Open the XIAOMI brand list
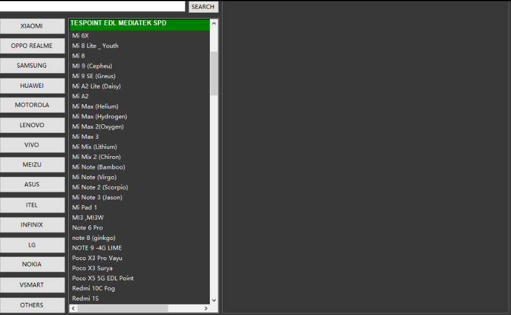The width and height of the screenshot is (511, 315). (x=32, y=26)
